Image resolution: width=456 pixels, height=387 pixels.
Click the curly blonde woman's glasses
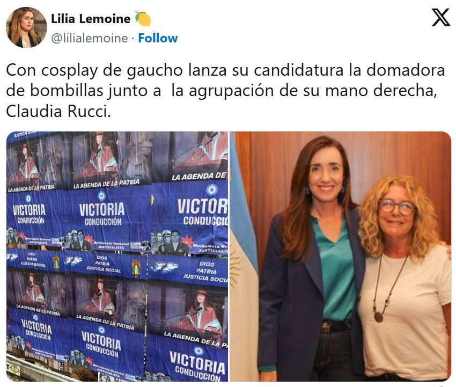point(396,207)
